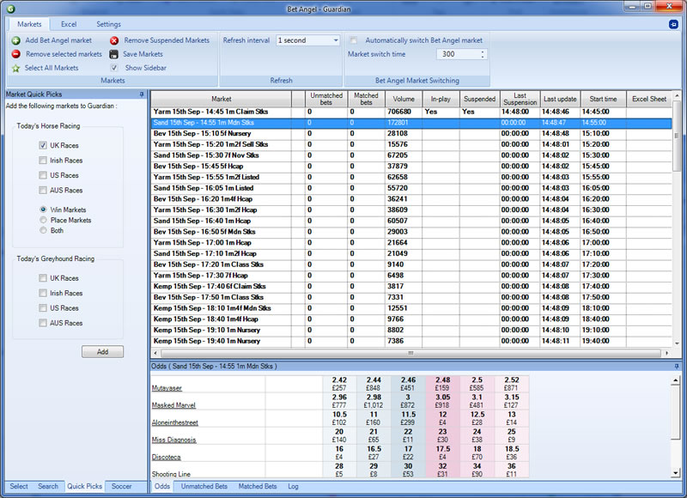Open the Select tab in the sidebar
Viewport: 687px width, 498px height.
coord(19,486)
